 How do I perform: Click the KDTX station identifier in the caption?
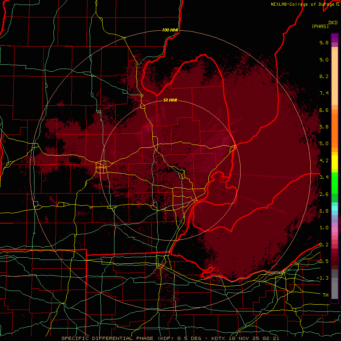tap(219, 338)
